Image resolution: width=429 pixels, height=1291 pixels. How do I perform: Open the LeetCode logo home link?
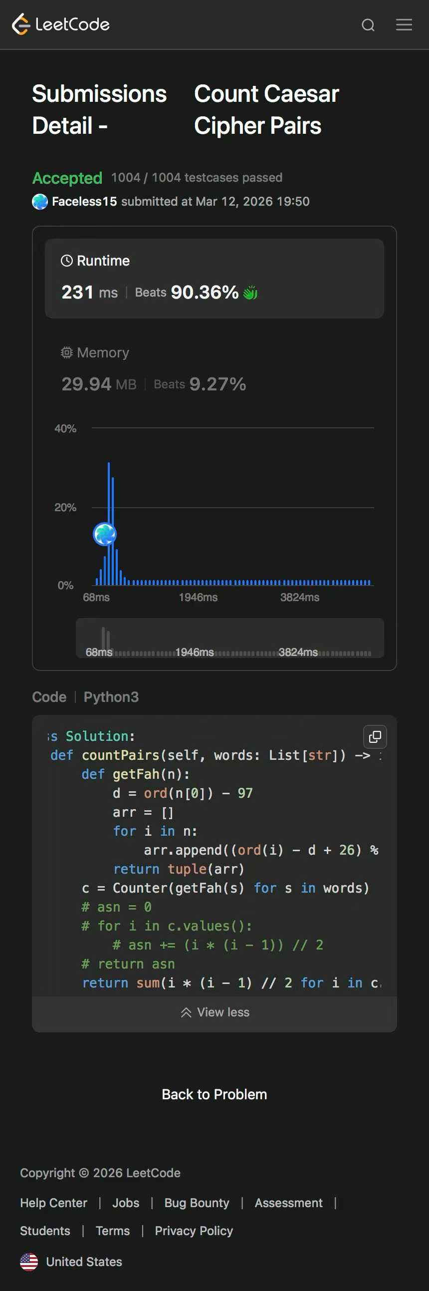click(60, 24)
